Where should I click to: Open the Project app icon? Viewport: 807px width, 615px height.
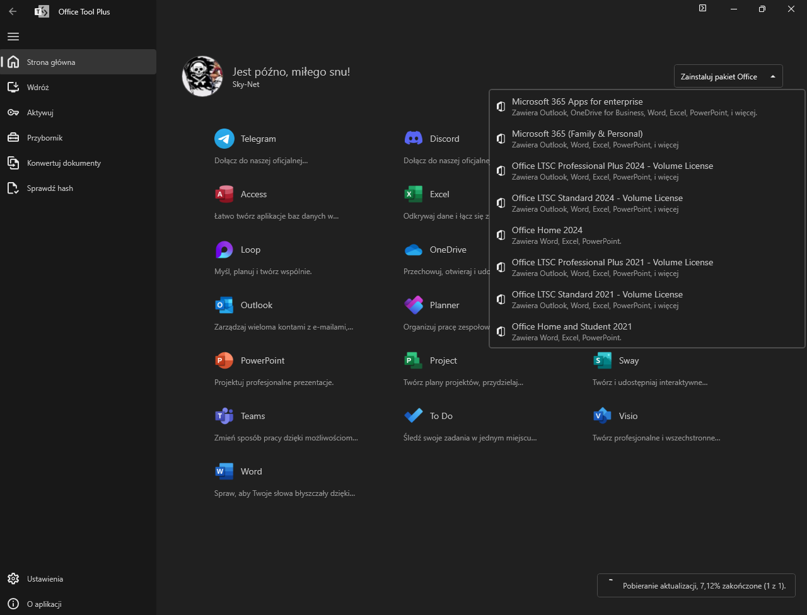tap(414, 360)
